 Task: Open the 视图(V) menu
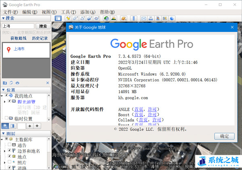click(x=49, y=12)
